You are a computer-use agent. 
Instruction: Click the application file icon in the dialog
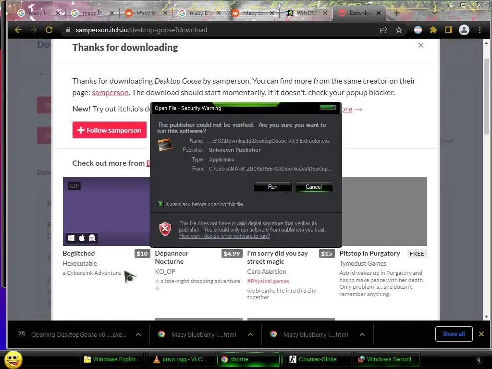click(165, 145)
